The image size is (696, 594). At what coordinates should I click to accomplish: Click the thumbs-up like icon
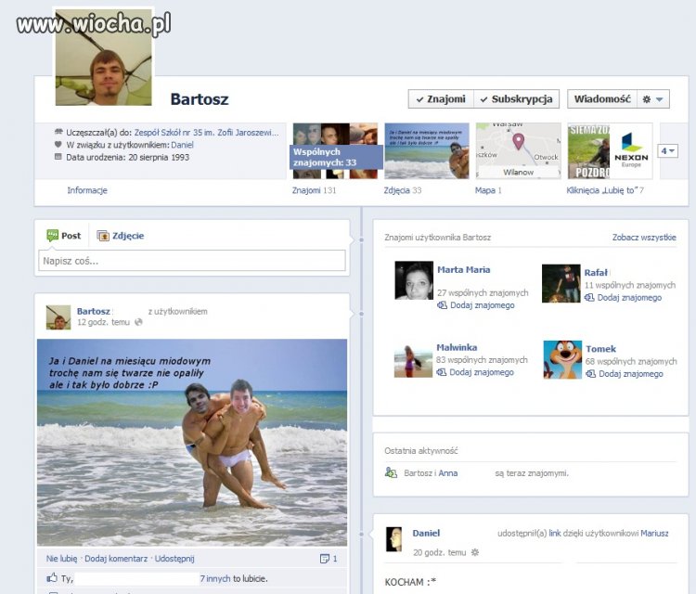(x=52, y=578)
